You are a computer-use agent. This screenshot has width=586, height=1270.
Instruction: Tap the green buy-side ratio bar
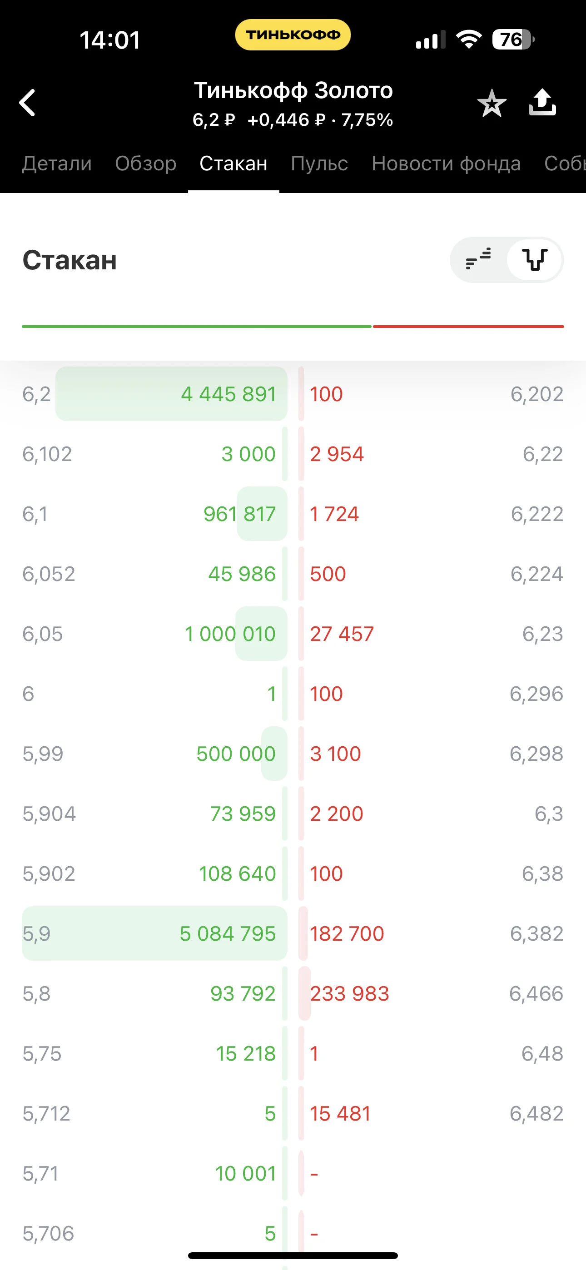[x=196, y=327]
